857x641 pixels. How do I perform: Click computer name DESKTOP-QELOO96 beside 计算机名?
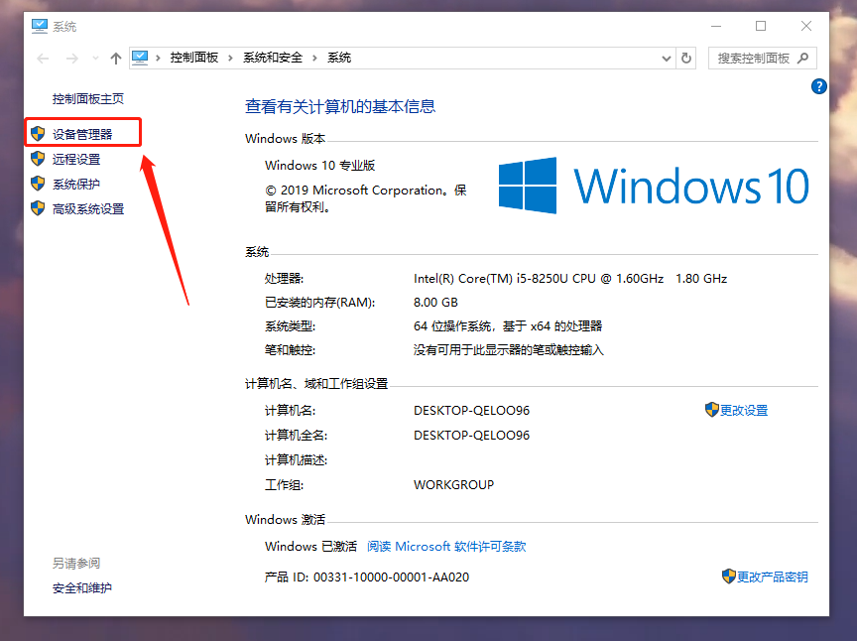click(472, 410)
